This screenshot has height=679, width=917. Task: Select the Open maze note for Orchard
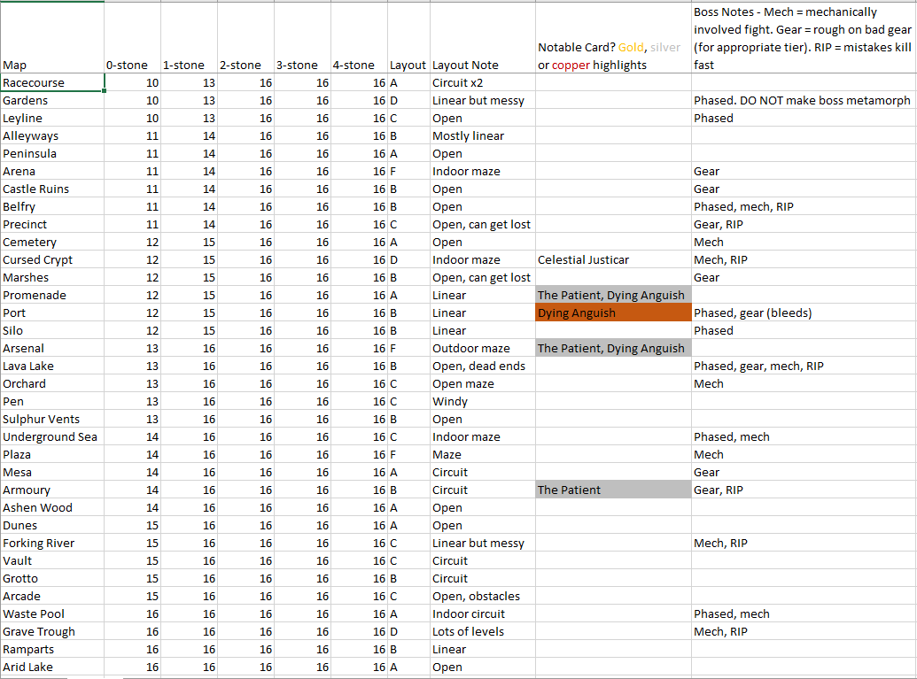pos(483,384)
